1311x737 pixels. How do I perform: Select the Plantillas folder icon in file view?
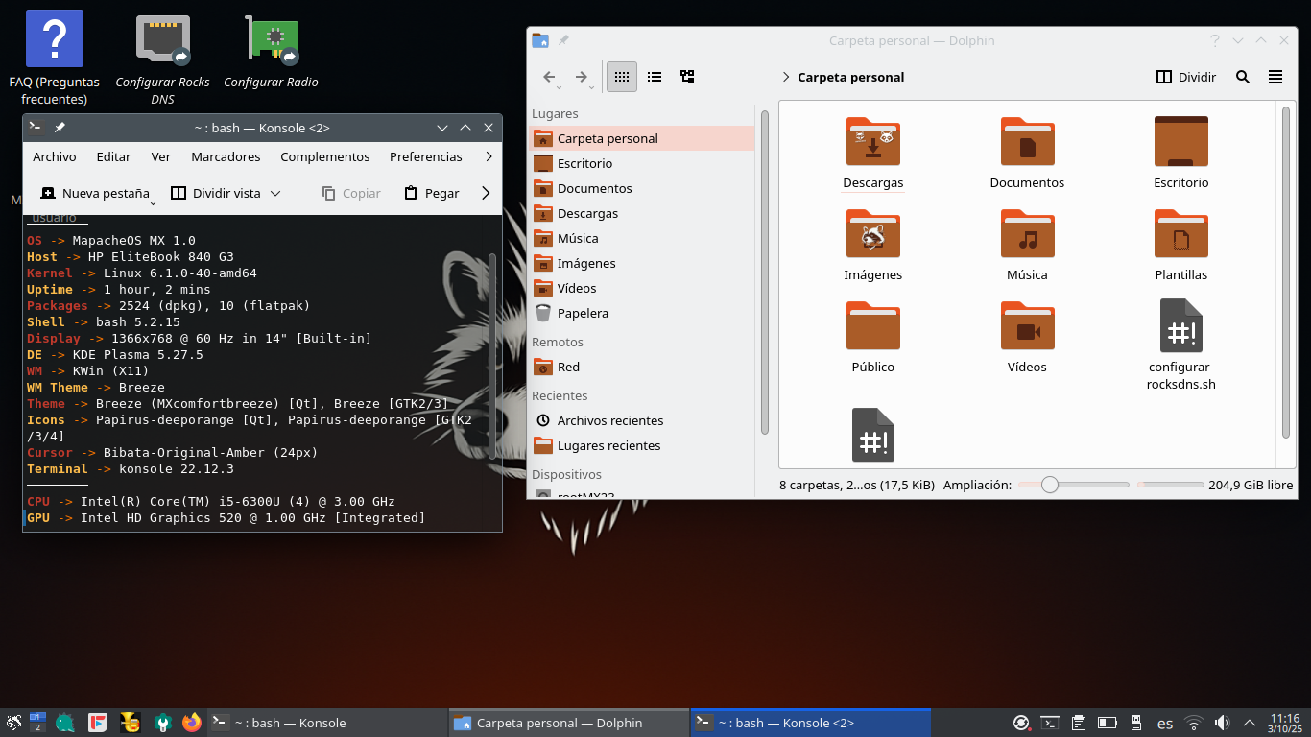coord(1181,233)
